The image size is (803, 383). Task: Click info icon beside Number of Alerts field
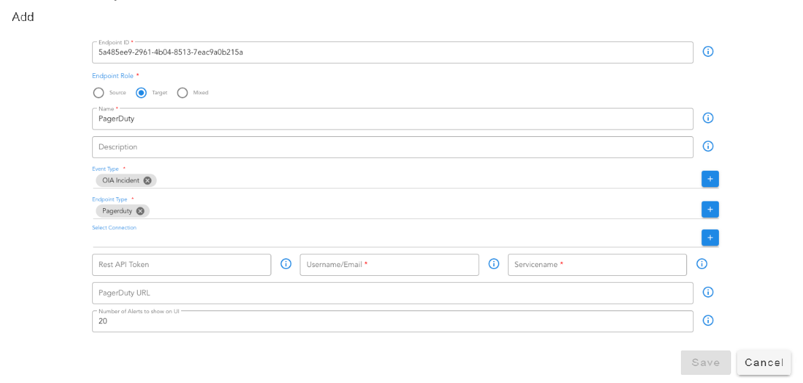(x=707, y=321)
